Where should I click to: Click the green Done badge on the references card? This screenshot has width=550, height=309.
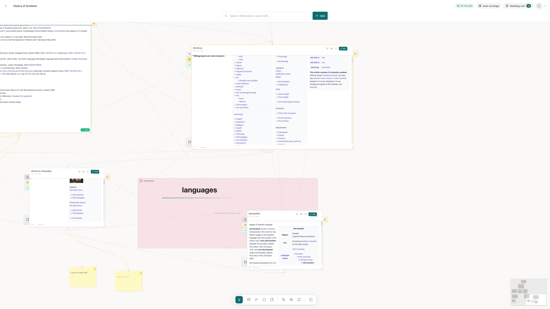[x=85, y=130]
